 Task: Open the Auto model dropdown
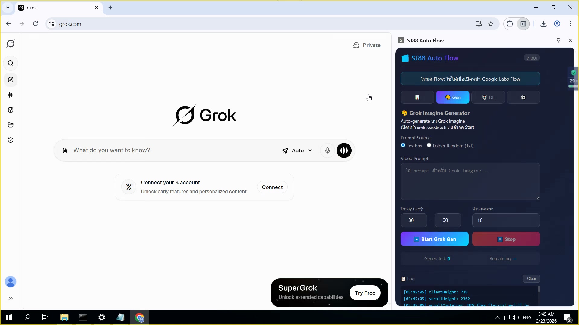tap(297, 150)
